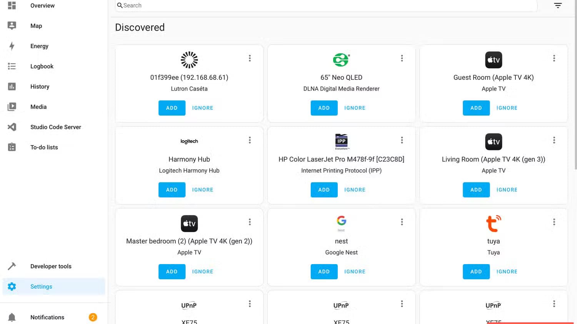Click the Logbook list icon
Viewport: 577px width, 324px height.
[12, 66]
